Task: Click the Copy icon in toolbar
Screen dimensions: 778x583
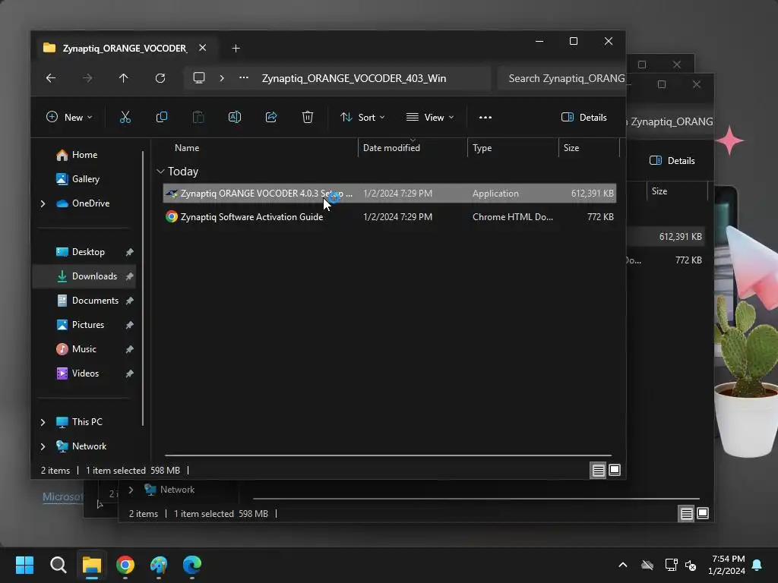Action: (162, 118)
